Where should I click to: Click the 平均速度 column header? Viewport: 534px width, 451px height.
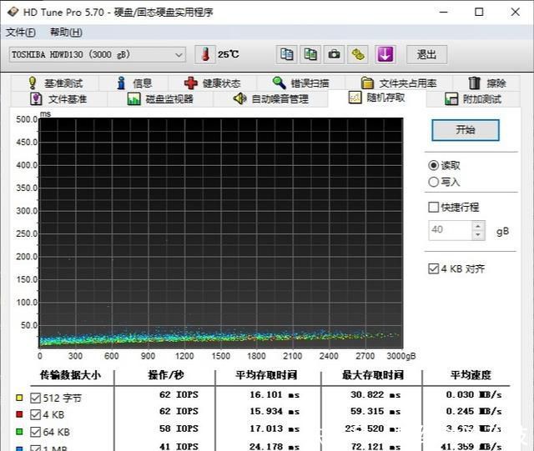(x=471, y=375)
